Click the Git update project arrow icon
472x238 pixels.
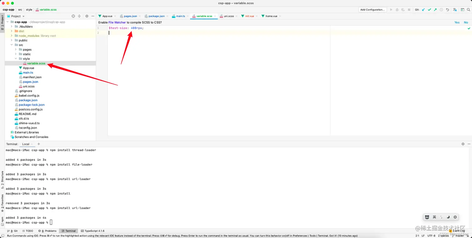point(423,10)
